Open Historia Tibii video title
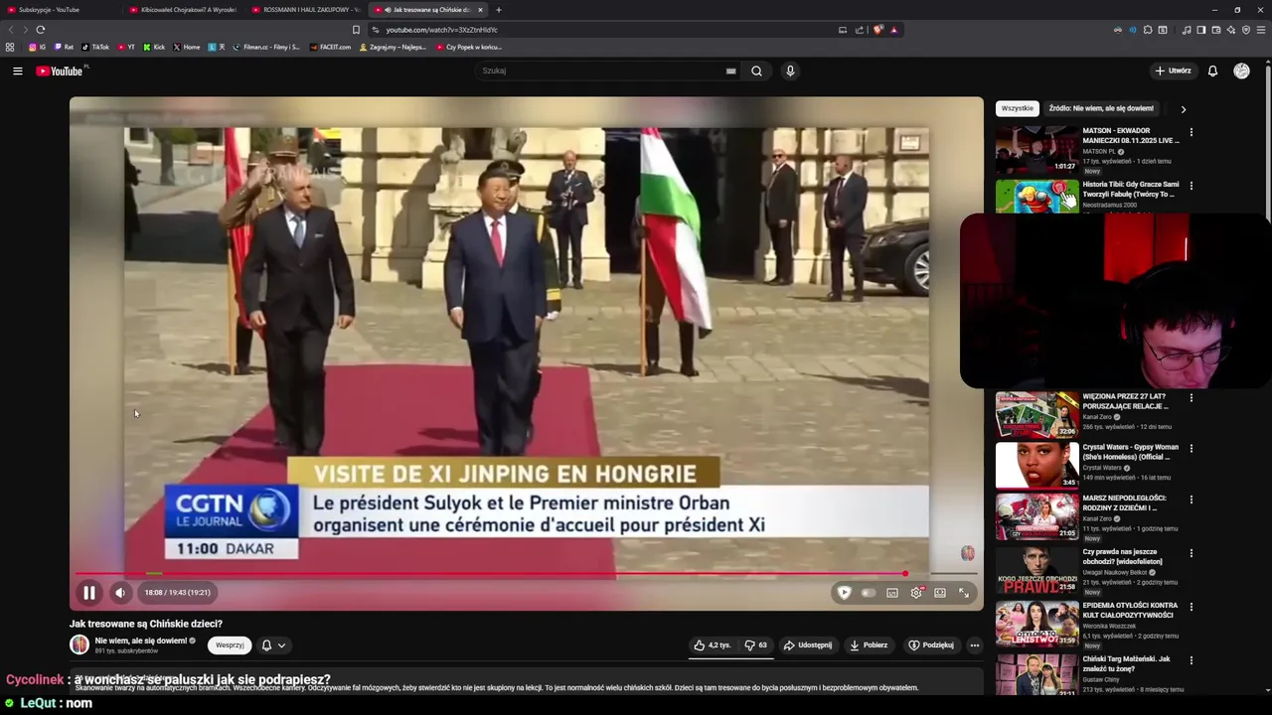Viewport: 1272px width, 715px height. (x=1131, y=189)
